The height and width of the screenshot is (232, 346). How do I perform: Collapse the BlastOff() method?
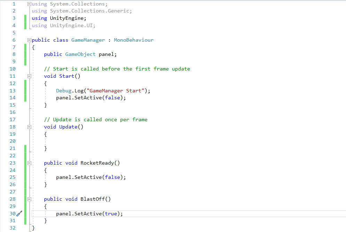coord(29,199)
